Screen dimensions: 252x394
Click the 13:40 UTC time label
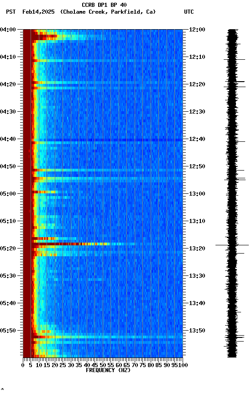197,303
